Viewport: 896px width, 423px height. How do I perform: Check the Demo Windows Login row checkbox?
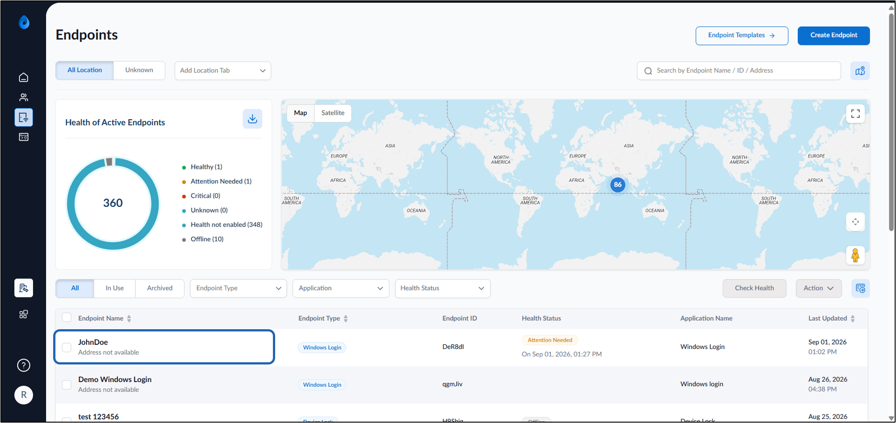point(67,385)
